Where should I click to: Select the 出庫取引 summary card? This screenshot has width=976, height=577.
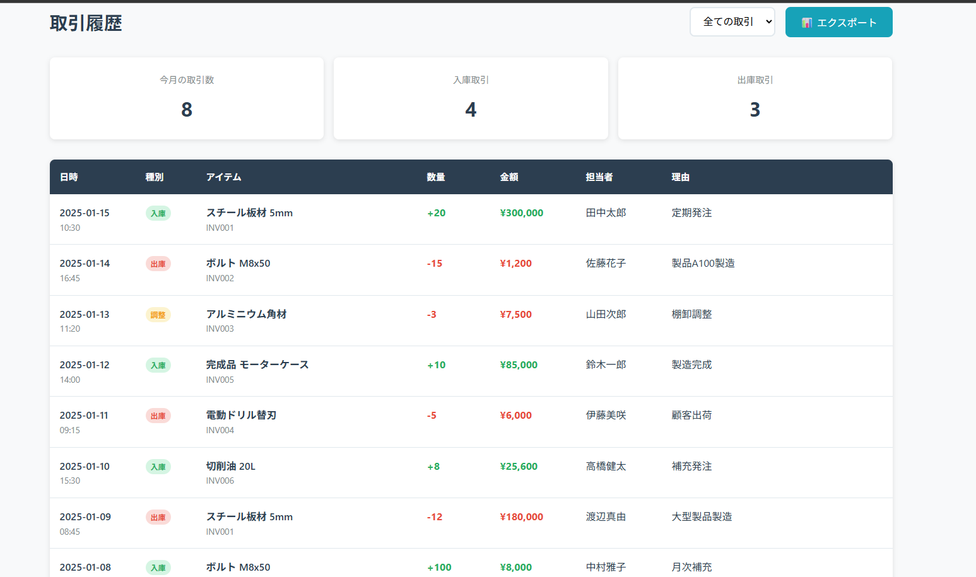(x=755, y=98)
